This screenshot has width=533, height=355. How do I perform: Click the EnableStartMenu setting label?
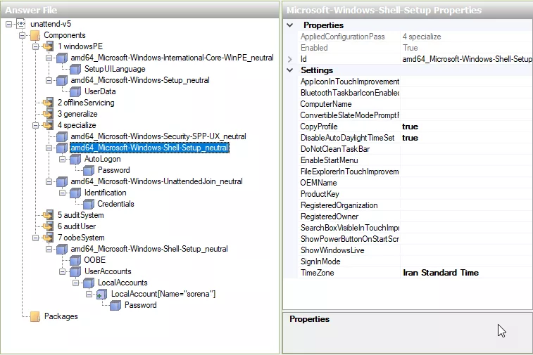(329, 160)
